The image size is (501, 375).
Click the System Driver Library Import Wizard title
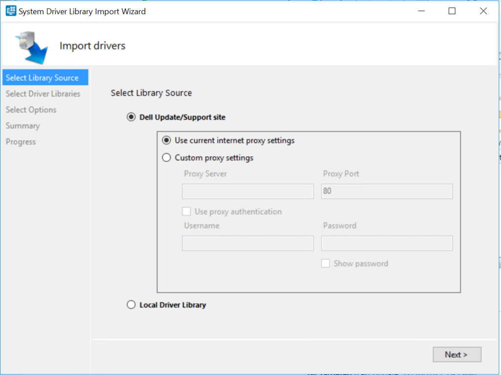pos(82,12)
